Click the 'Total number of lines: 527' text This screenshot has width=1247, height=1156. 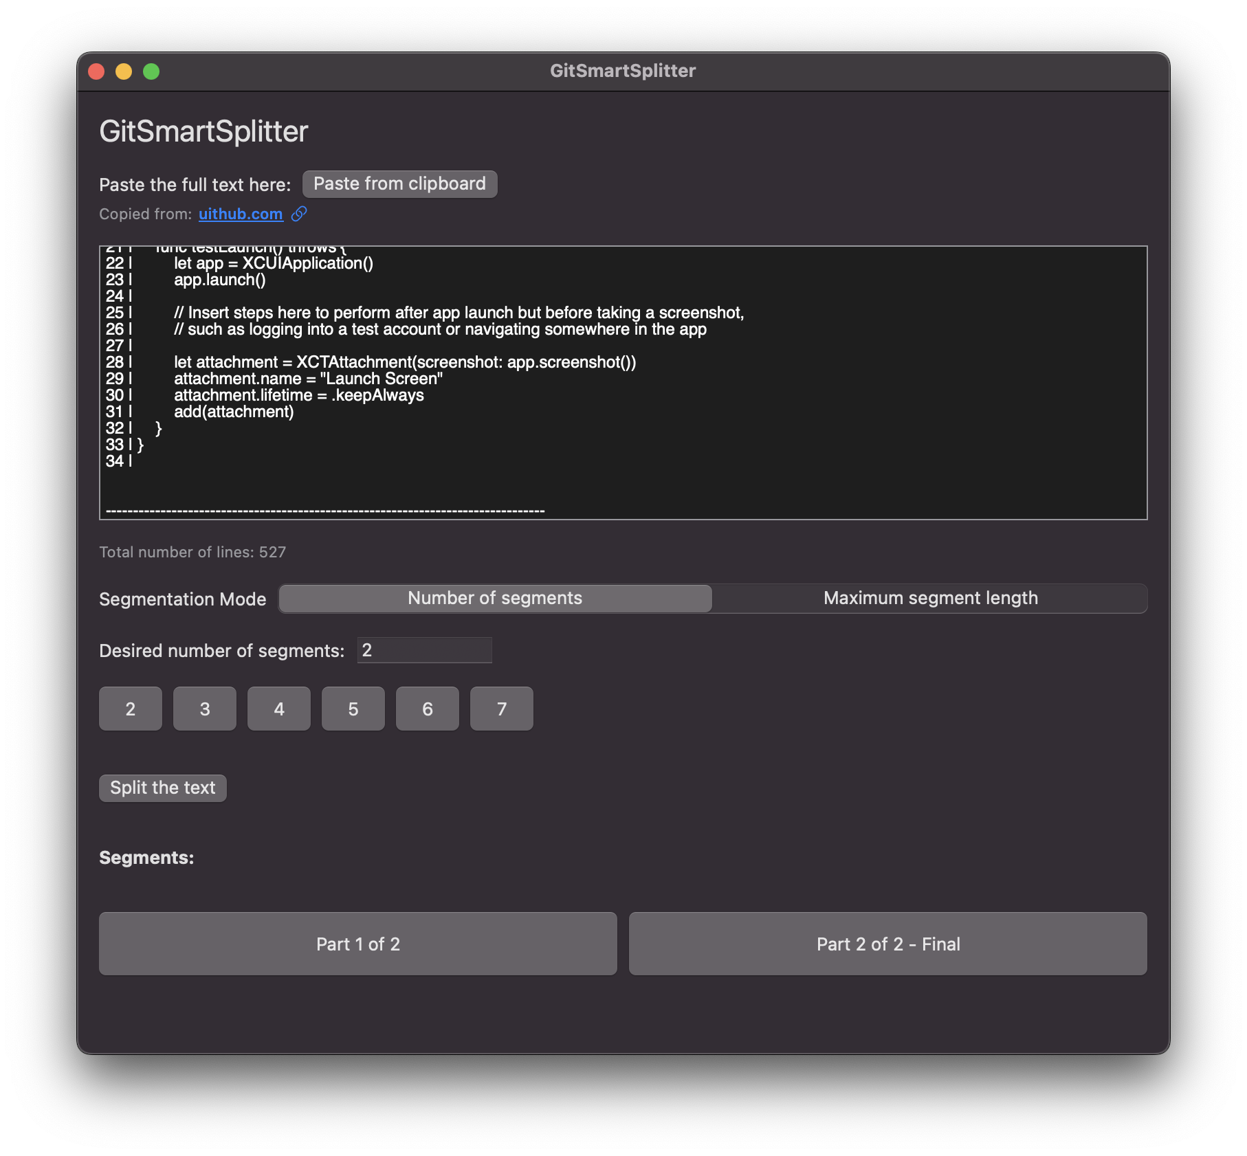[192, 552]
